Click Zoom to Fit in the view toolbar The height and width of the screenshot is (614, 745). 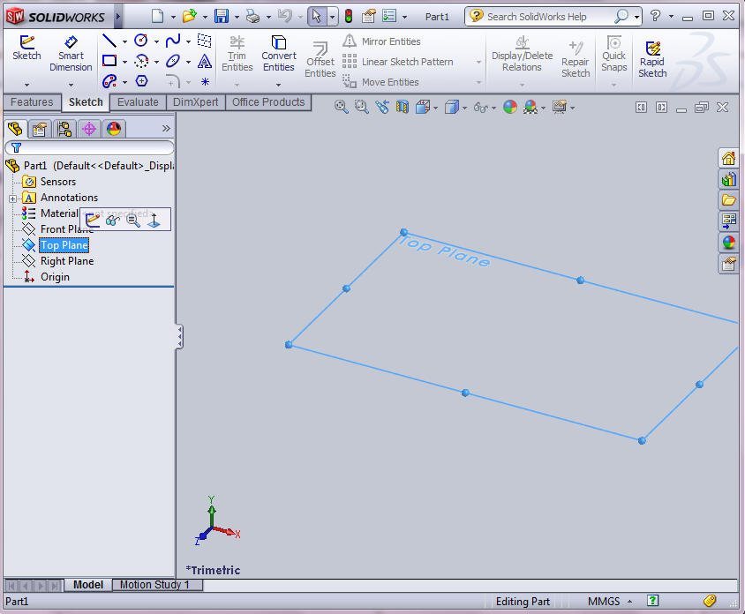[x=342, y=106]
